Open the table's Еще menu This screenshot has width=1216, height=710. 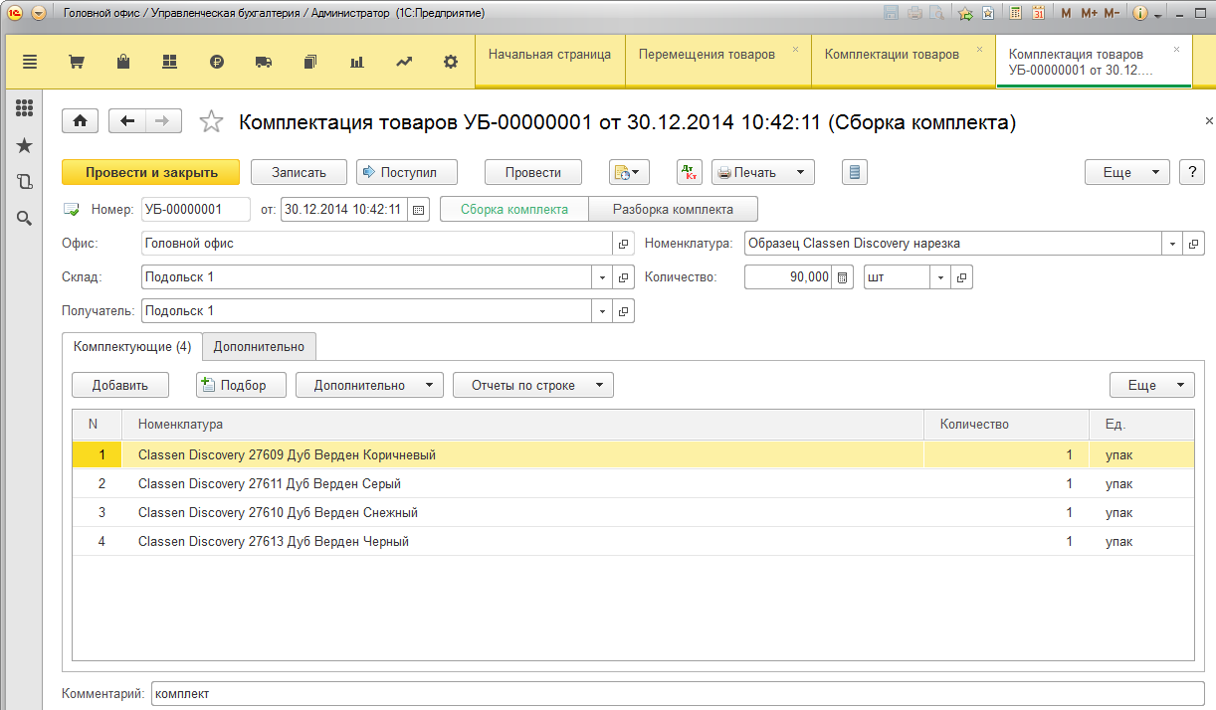(x=1152, y=385)
